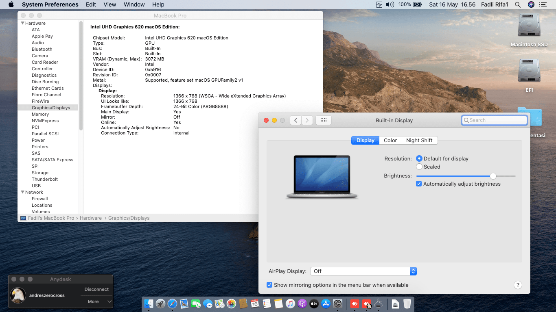This screenshot has width=556, height=312.
Task: Click Disconnect in AnyDesk panel
Action: tap(96, 289)
